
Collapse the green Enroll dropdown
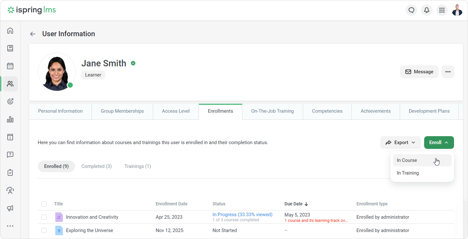(x=439, y=143)
